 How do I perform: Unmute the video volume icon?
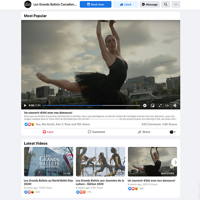click(x=175, y=105)
